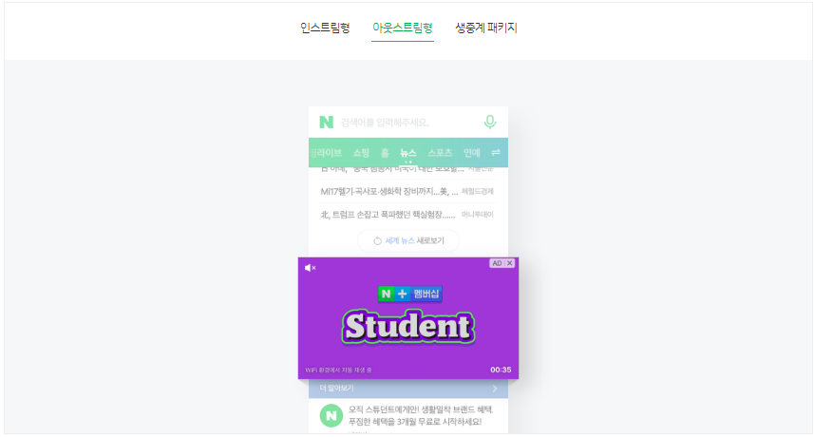Click the category swap arrows icon

click(x=496, y=152)
